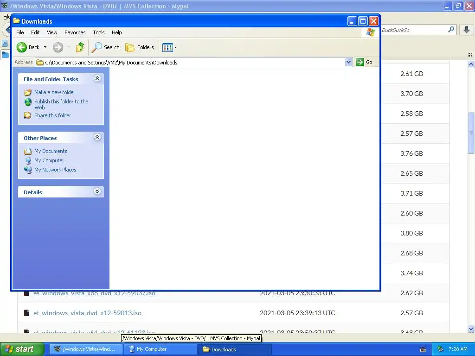Click the 3.80 GB size entry
The image size is (475, 356).
tap(411, 233)
